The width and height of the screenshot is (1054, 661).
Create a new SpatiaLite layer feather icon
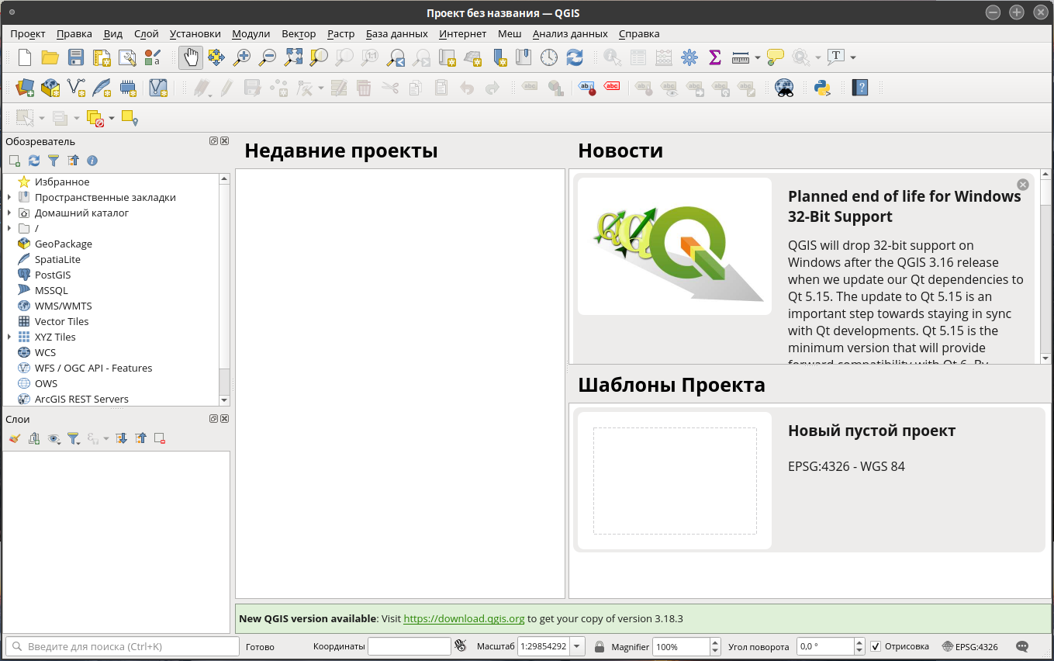click(102, 88)
